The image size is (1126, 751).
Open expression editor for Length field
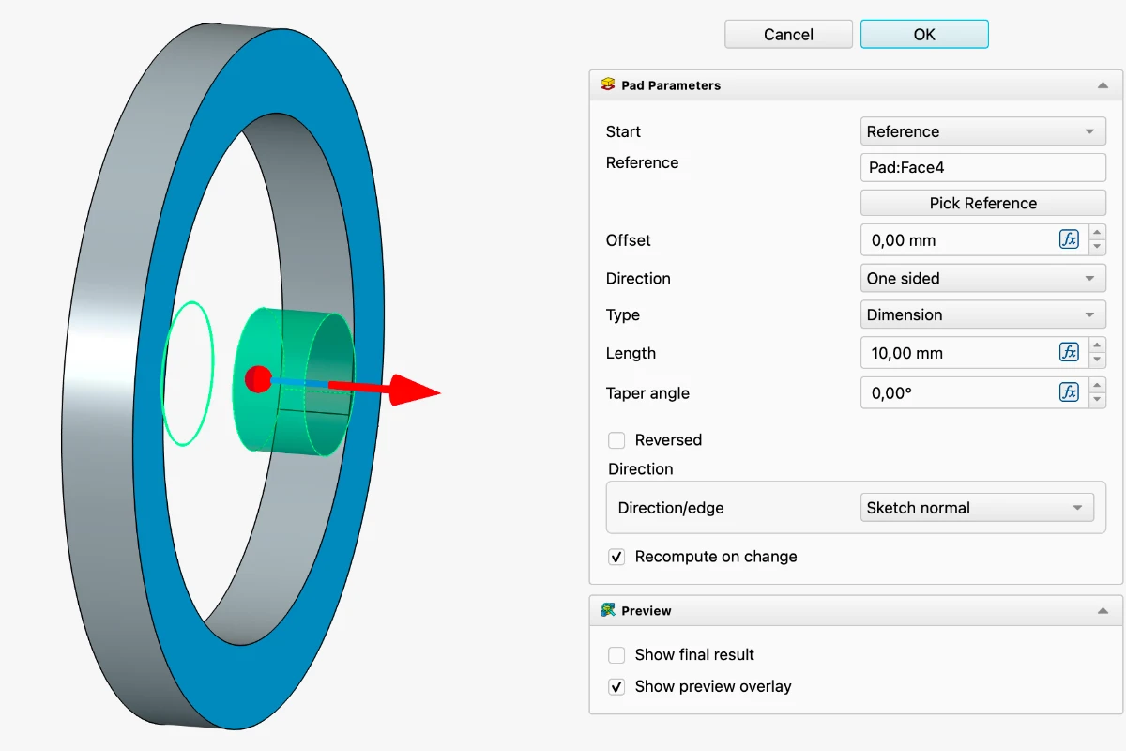pos(1069,352)
